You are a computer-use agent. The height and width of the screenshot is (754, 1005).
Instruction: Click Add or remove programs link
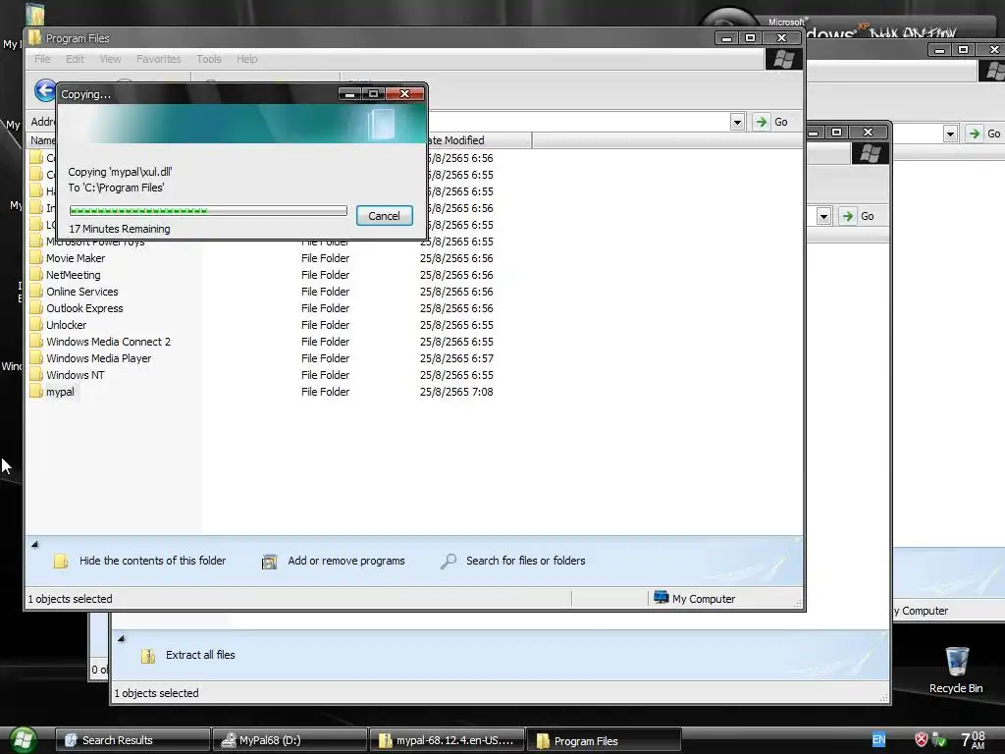[x=346, y=561]
